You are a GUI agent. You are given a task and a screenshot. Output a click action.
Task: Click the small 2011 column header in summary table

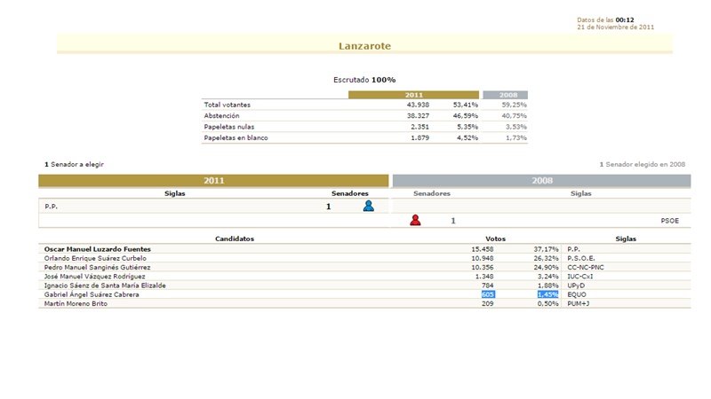point(413,95)
